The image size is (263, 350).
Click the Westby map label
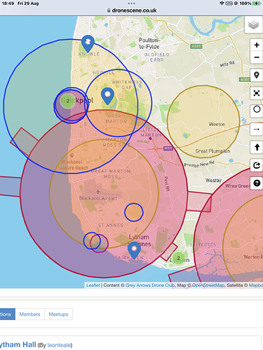pyautogui.click(x=213, y=181)
